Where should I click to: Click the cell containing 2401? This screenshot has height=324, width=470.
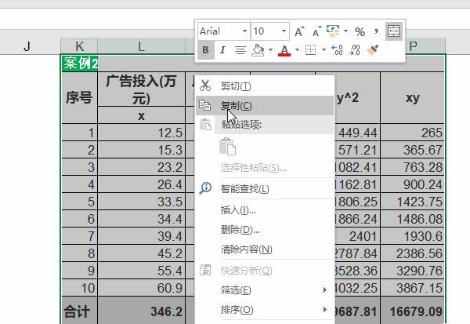pyautogui.click(x=356, y=236)
